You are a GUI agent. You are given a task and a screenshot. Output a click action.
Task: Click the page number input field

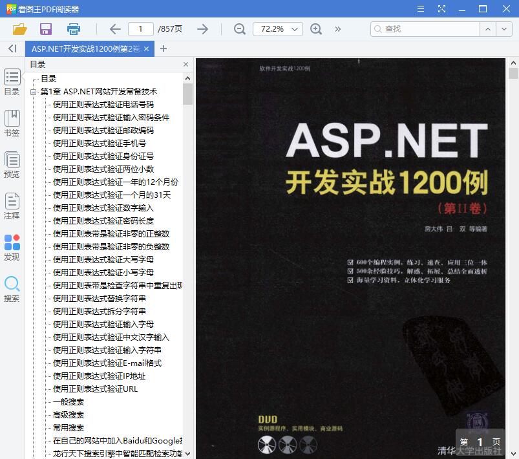coord(141,29)
